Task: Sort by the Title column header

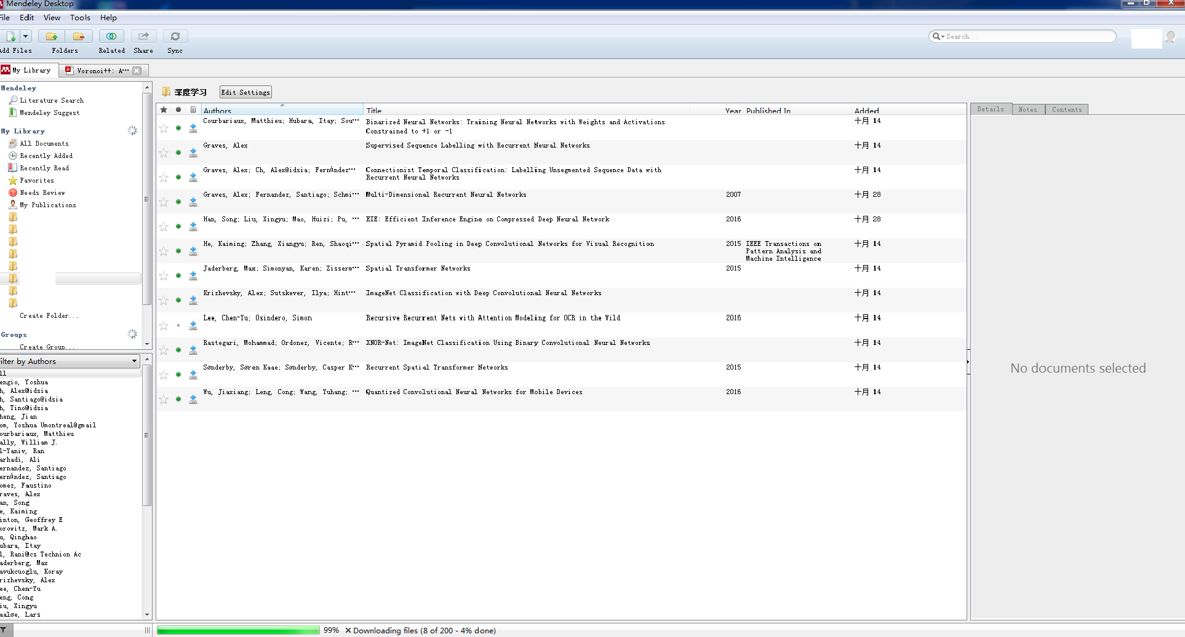Action: coord(526,110)
